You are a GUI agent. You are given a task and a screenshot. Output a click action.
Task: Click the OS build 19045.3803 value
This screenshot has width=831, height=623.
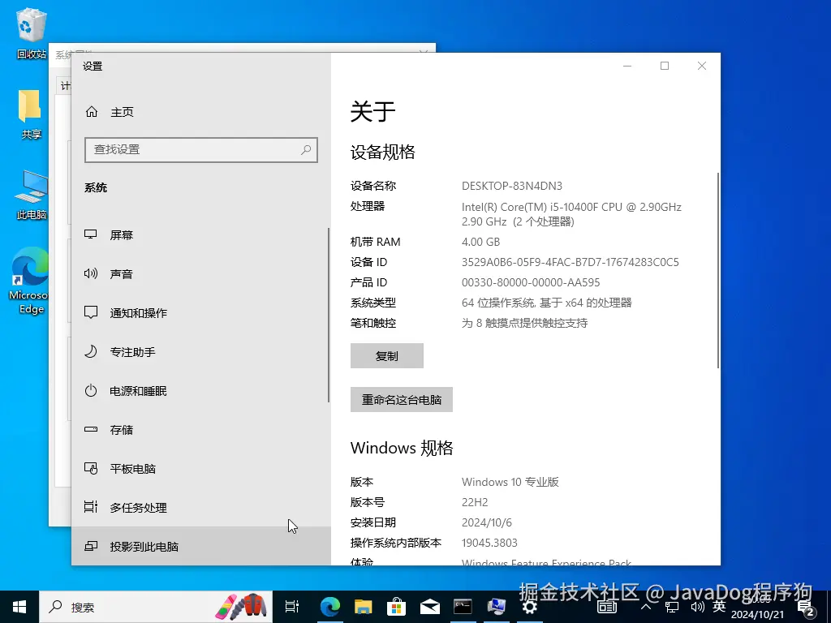point(489,543)
